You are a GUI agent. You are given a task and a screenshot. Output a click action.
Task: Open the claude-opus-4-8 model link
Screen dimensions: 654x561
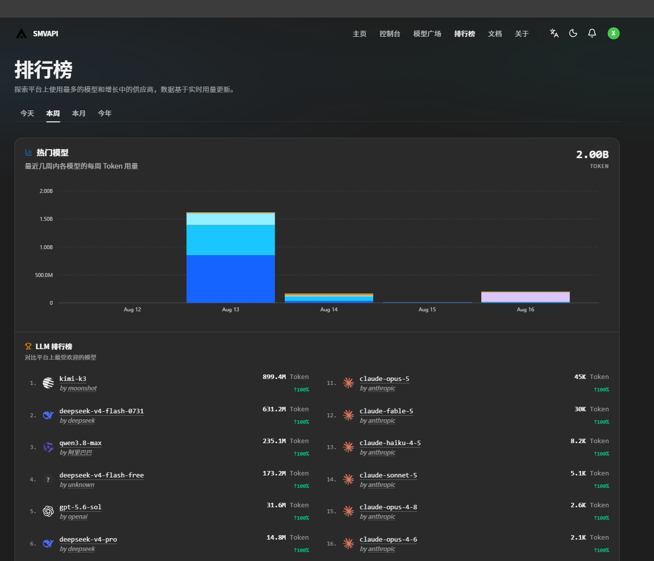pos(388,507)
